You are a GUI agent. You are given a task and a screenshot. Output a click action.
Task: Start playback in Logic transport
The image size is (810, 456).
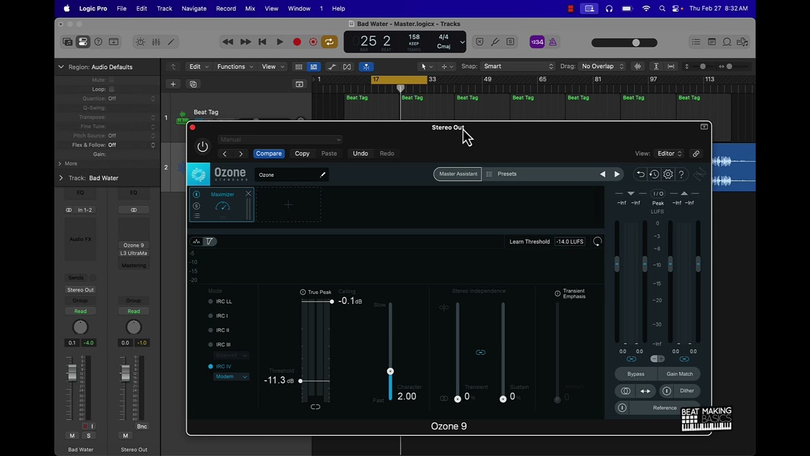(x=280, y=42)
